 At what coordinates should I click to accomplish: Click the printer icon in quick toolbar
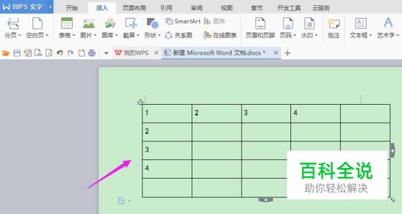(92, 53)
